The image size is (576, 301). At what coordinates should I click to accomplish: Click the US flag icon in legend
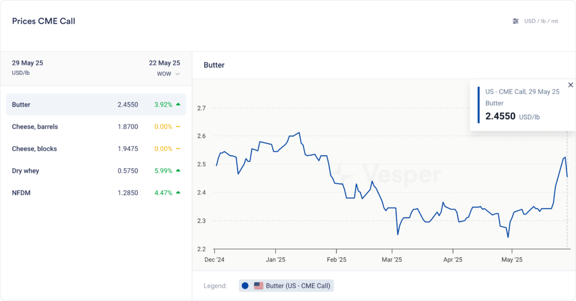[259, 286]
